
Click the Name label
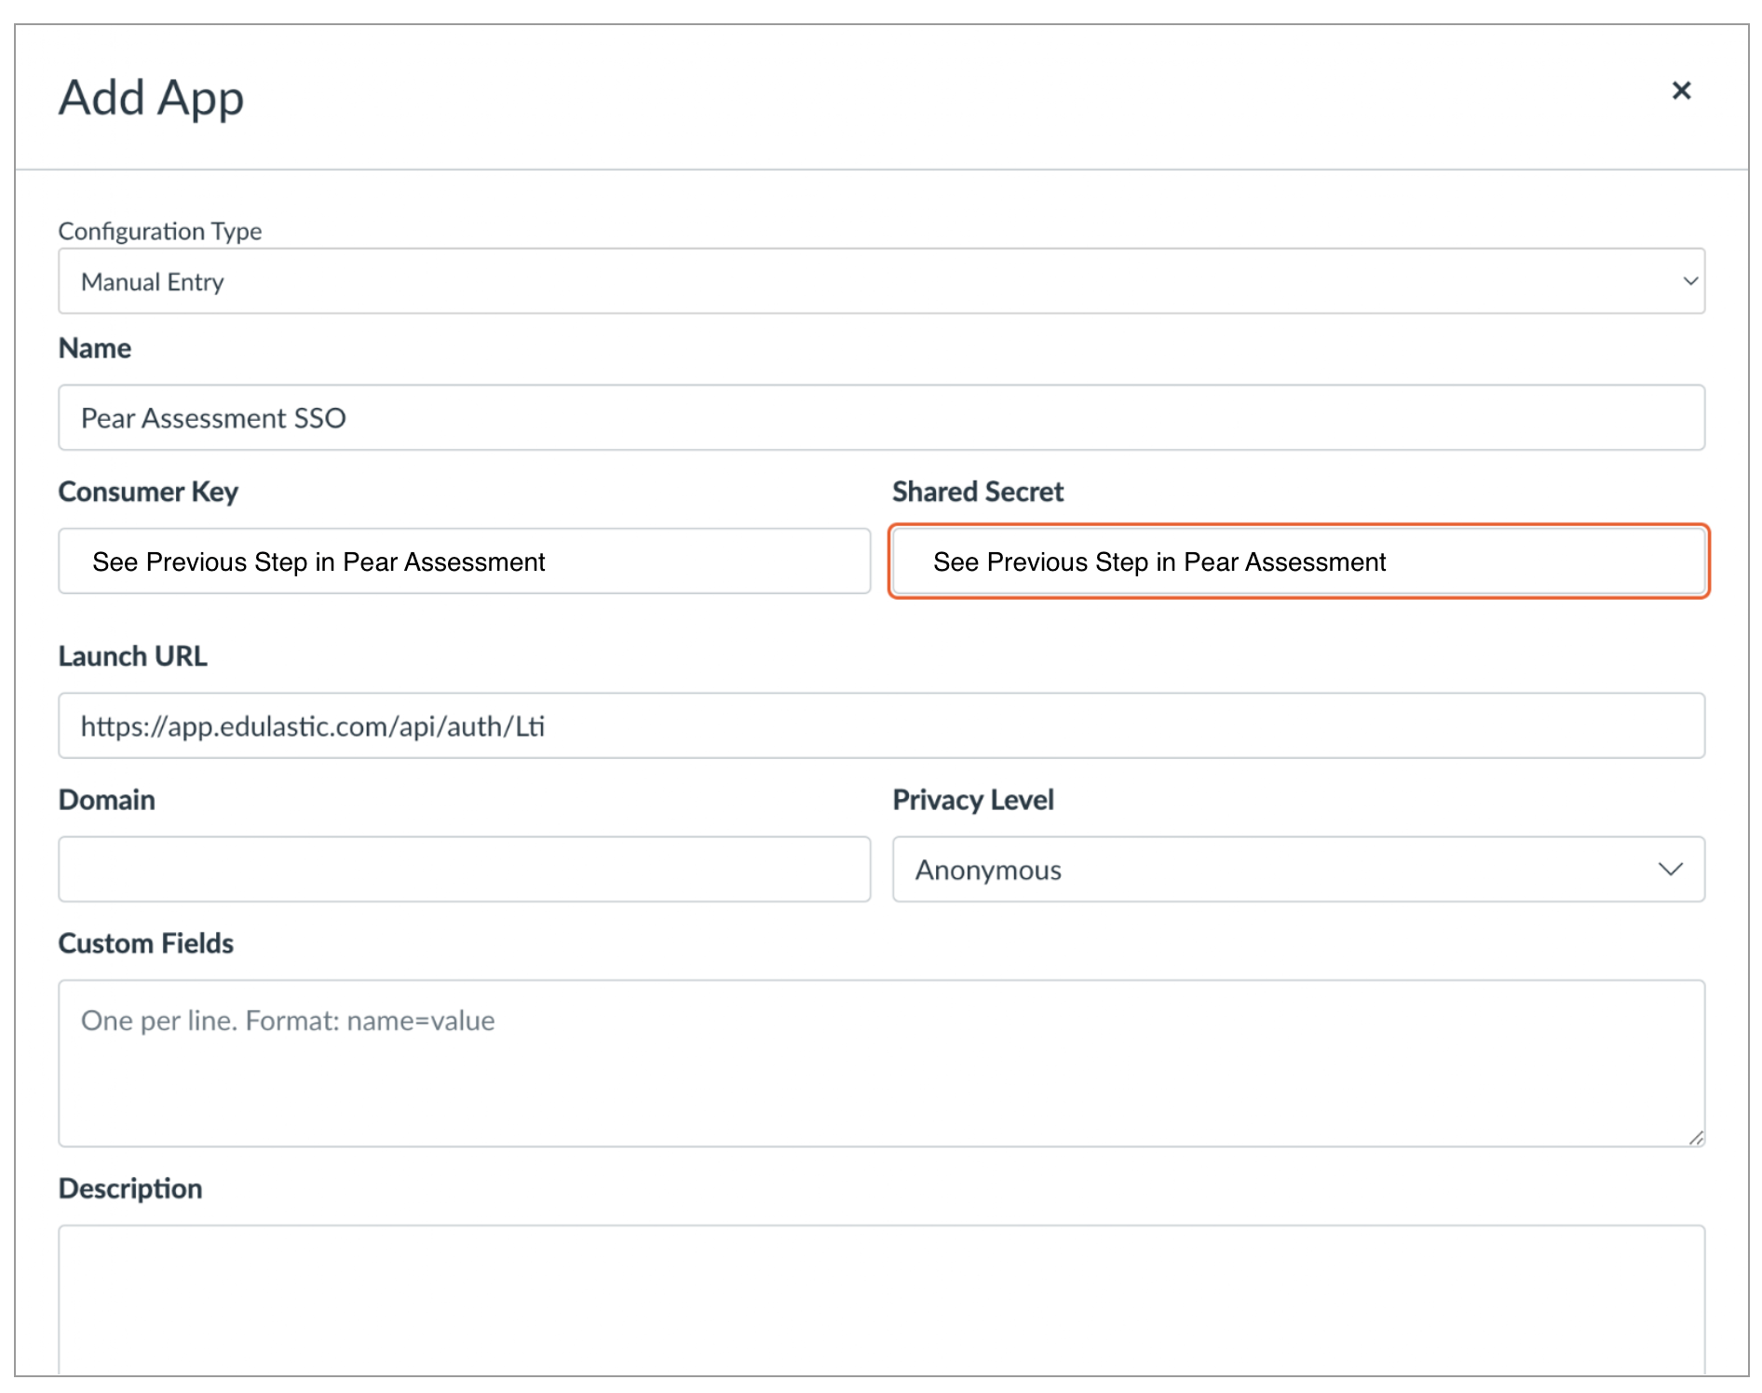pos(94,348)
